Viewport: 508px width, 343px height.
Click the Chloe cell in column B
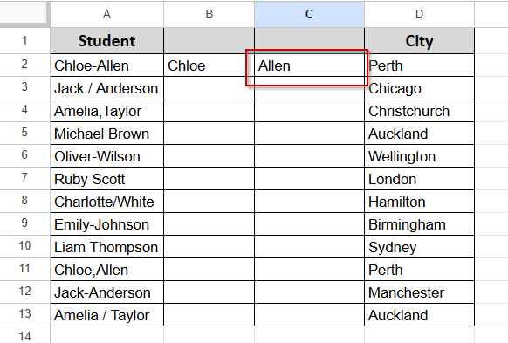click(209, 65)
